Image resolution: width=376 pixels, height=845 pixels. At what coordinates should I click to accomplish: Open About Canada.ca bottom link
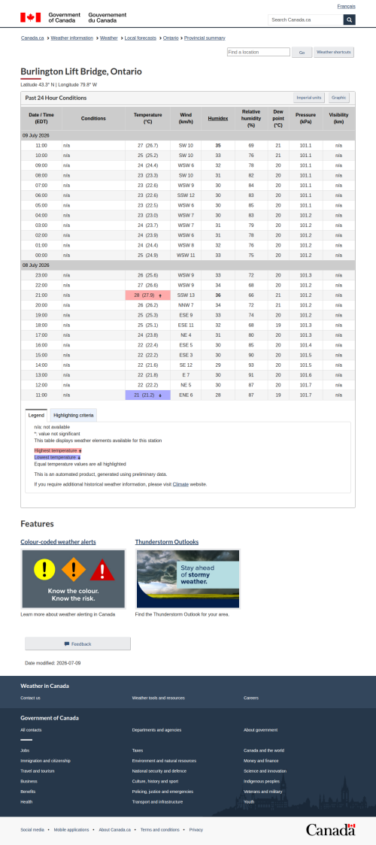click(114, 830)
